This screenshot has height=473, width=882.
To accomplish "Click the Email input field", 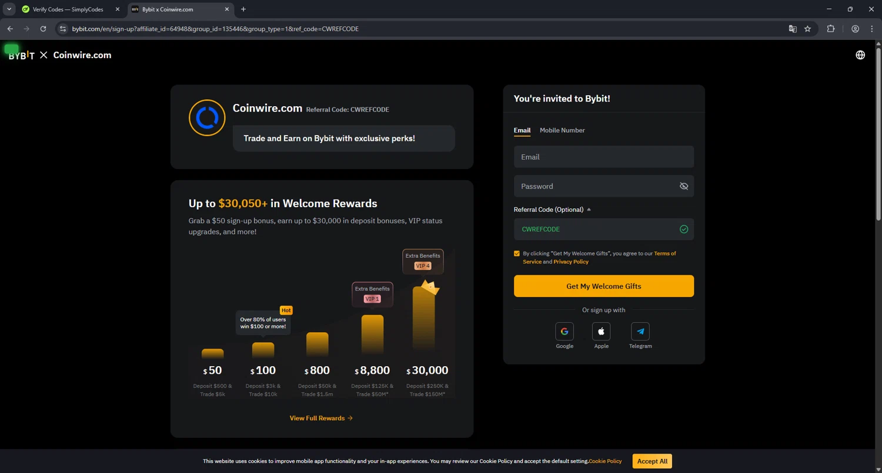I will pyautogui.click(x=604, y=157).
